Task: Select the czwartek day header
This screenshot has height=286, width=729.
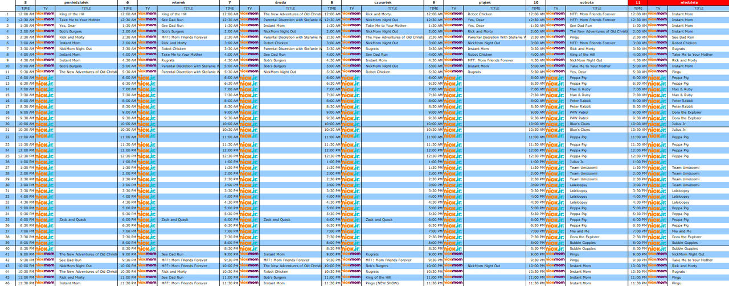Action: (382, 2)
